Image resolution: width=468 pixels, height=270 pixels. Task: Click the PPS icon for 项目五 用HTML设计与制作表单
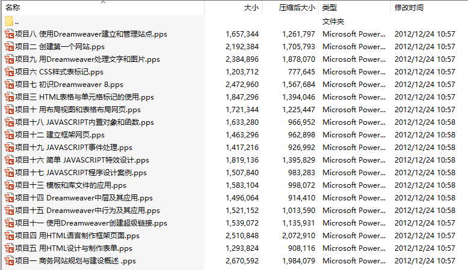coord(9,248)
